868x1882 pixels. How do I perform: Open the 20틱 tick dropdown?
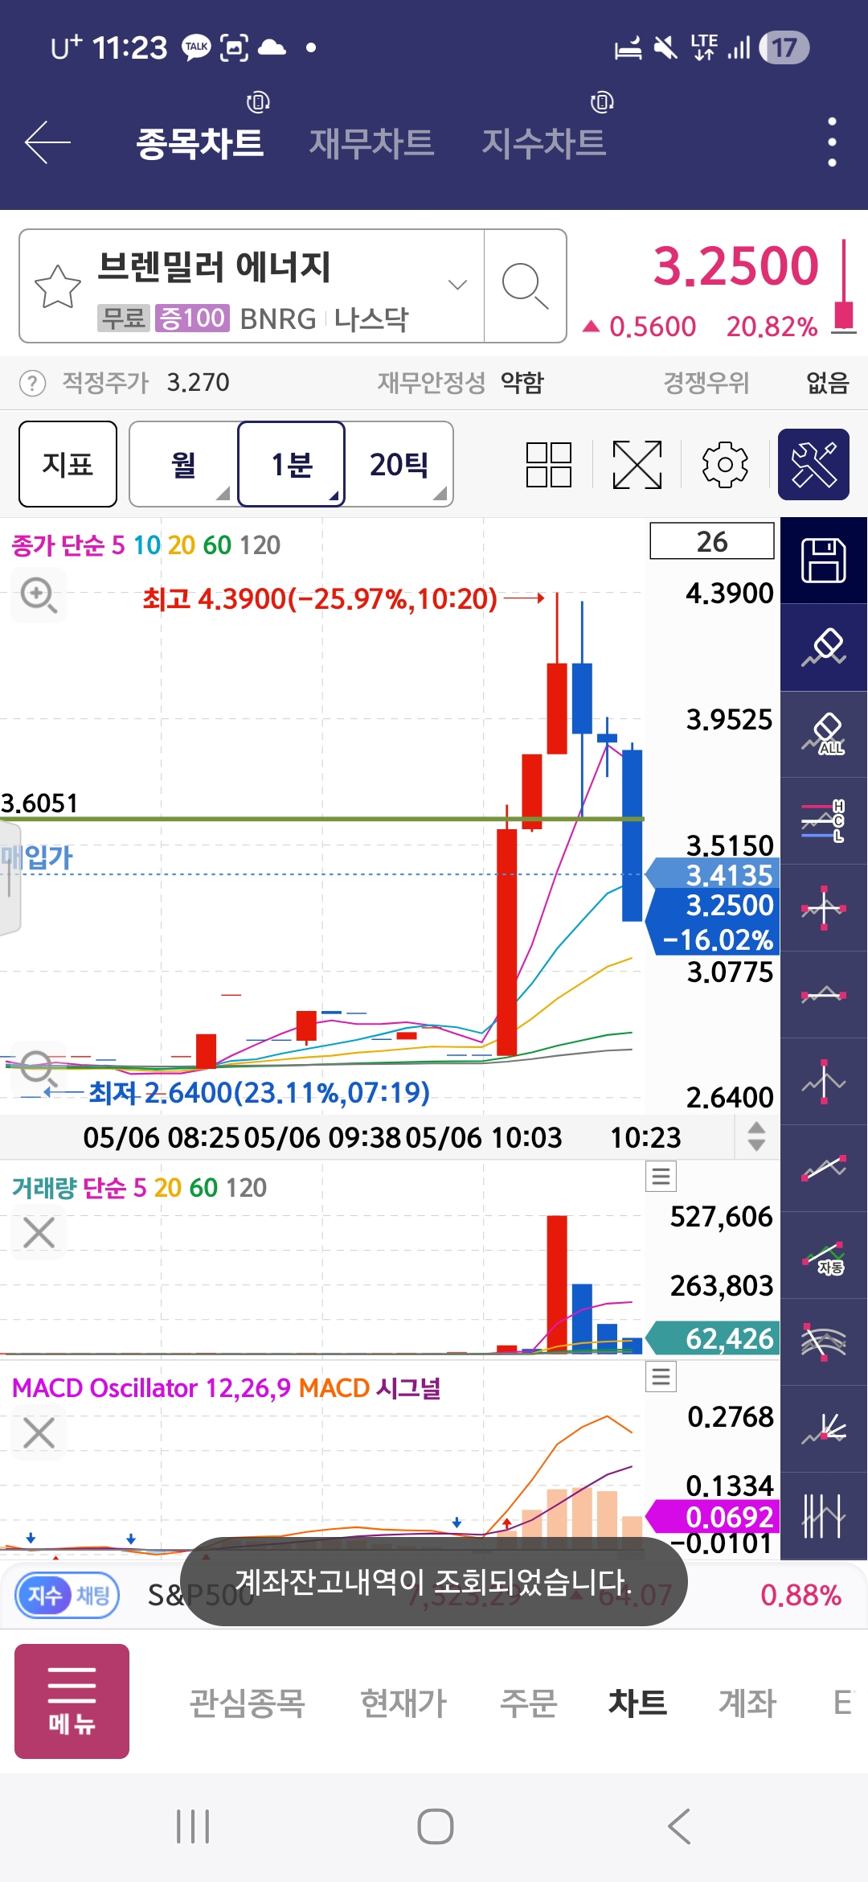[x=399, y=464]
